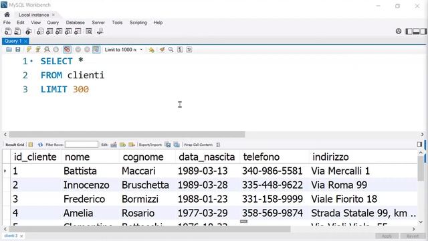Toggle wrap cell content icon
The width and height of the screenshot is (428, 241).
pyautogui.click(x=218, y=145)
